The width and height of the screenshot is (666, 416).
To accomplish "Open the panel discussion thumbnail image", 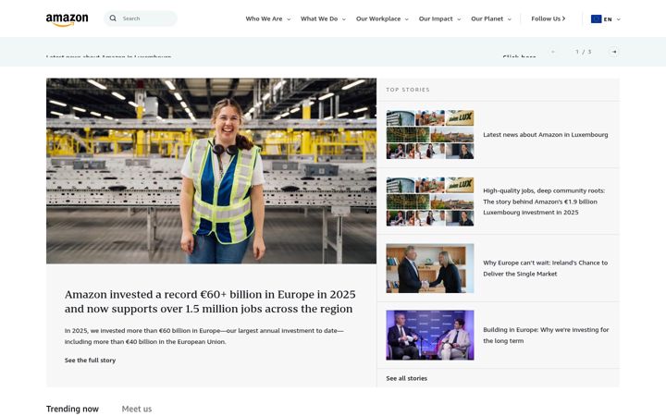I will click(x=430, y=335).
